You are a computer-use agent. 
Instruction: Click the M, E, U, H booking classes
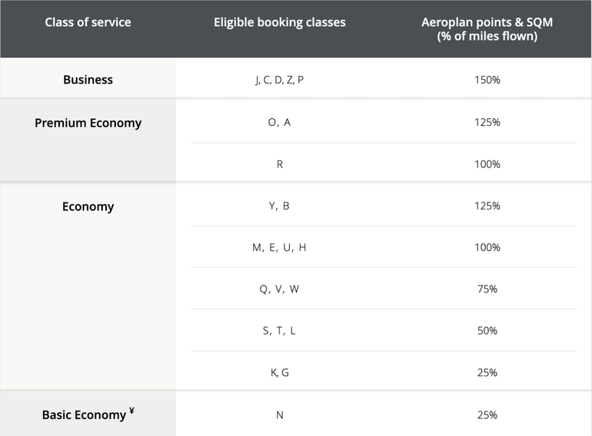(x=279, y=247)
